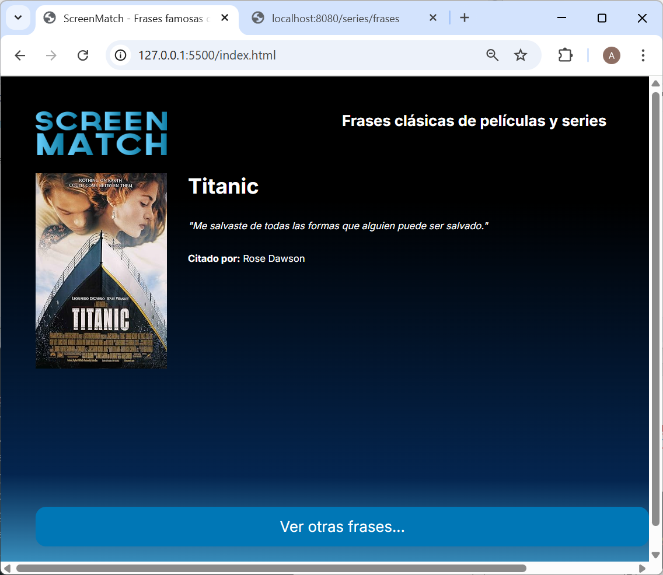The width and height of the screenshot is (663, 575).
Task: Open the zoom magnifier icon in address bar
Action: point(492,55)
